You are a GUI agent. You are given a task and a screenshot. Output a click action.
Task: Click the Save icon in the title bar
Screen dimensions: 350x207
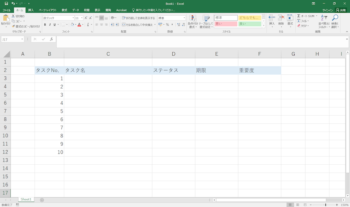tap(6, 3)
